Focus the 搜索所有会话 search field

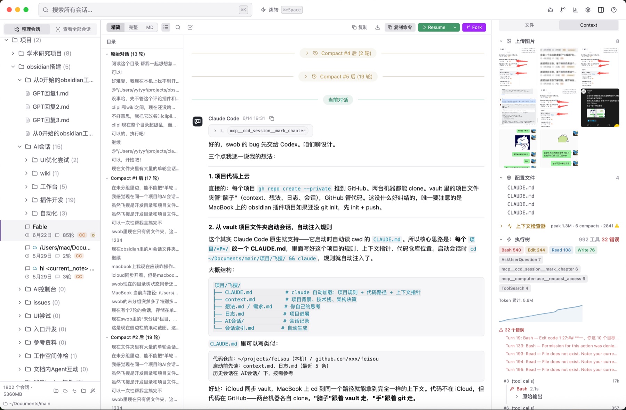coord(145,10)
